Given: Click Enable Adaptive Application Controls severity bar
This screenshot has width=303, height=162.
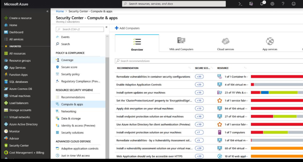Looking at the screenshot, I should [277, 84].
